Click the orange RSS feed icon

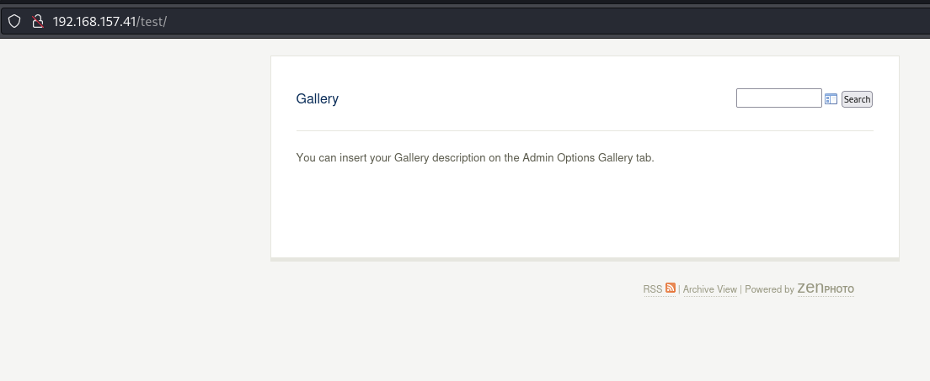[x=671, y=288]
